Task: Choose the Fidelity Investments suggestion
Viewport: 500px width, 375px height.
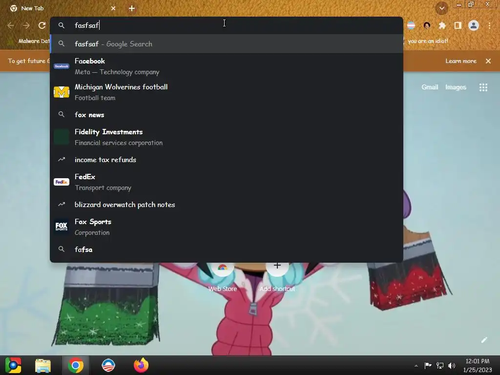Action: point(227,137)
